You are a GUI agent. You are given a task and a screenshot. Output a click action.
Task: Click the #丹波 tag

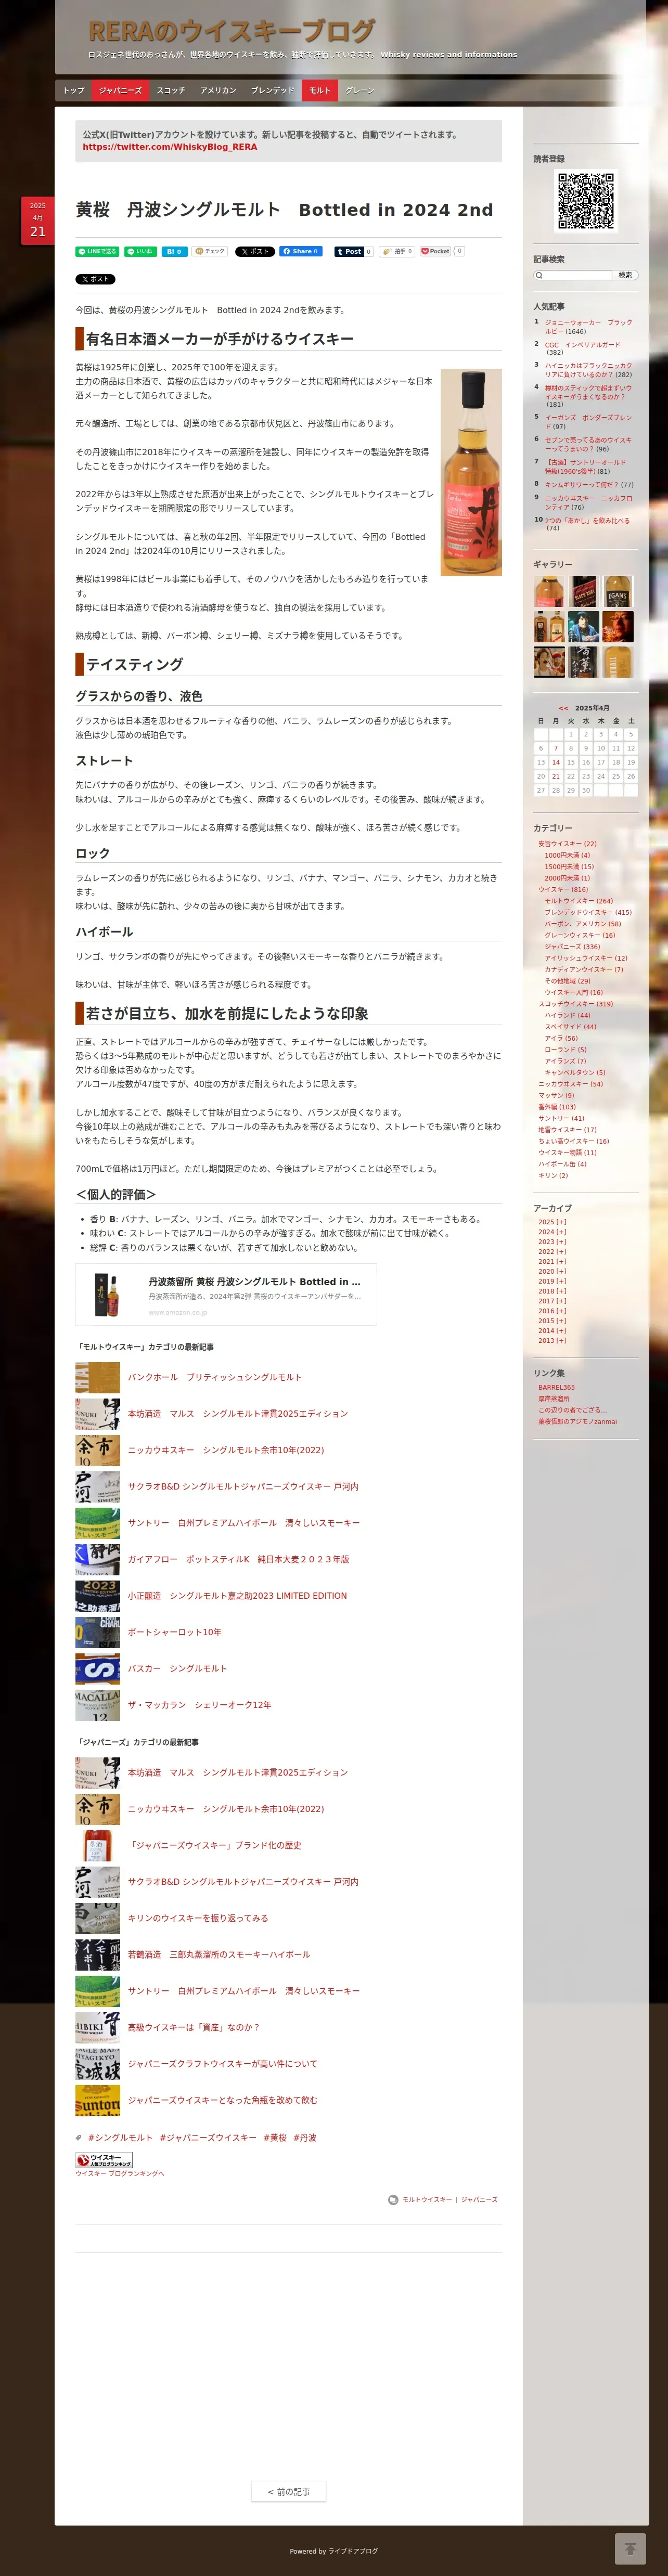tap(305, 2138)
